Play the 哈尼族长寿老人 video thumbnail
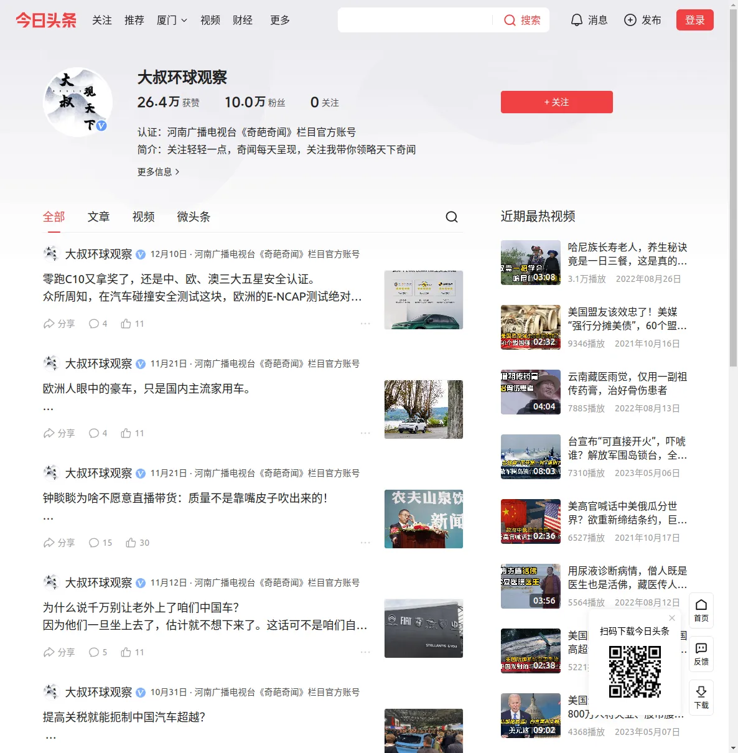This screenshot has width=738, height=753. (x=531, y=263)
